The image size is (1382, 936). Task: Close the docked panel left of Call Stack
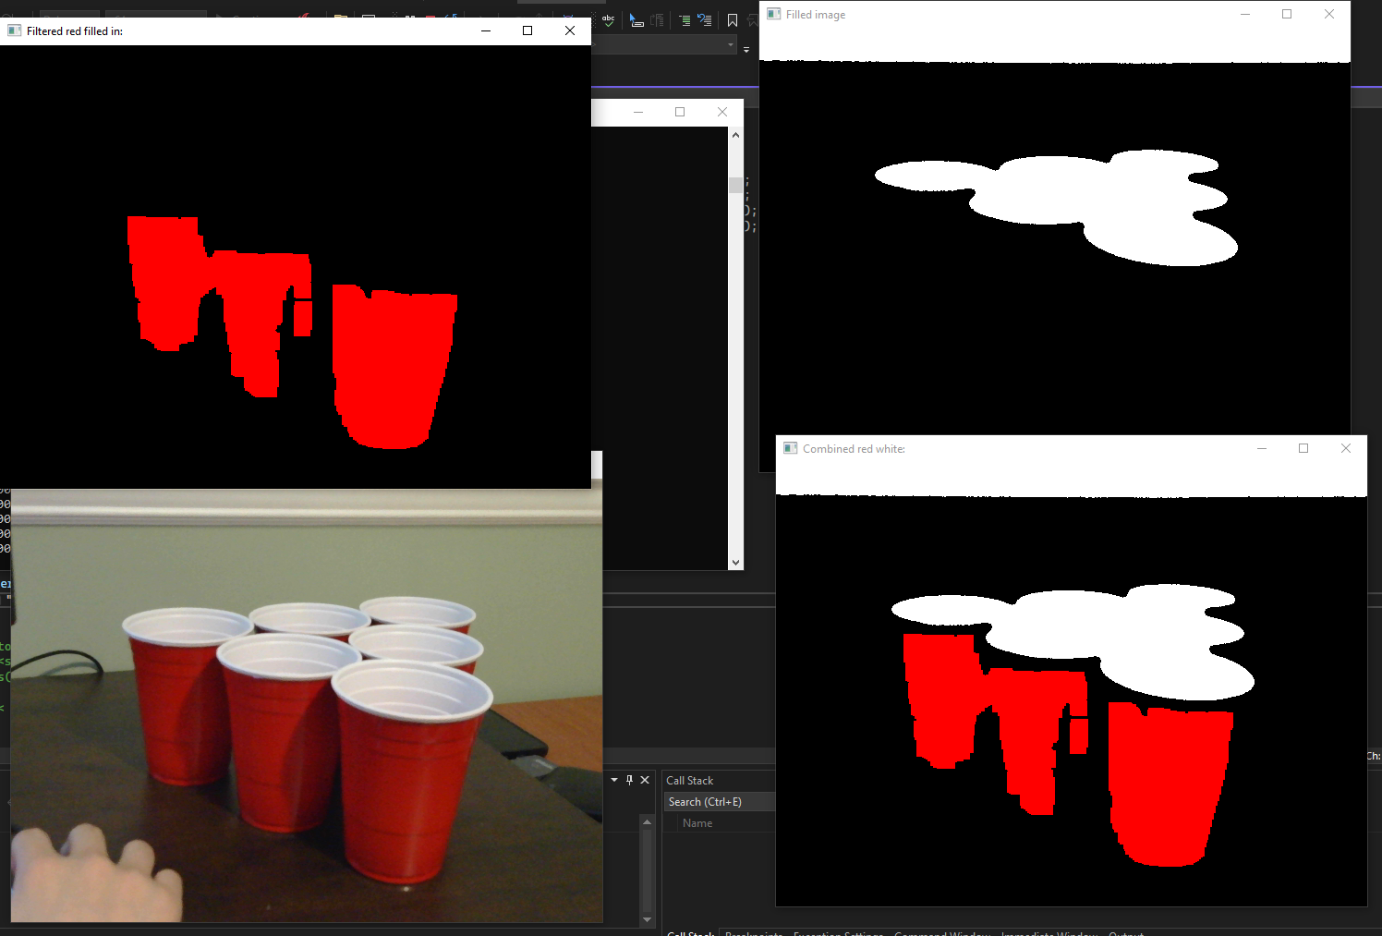pos(645,780)
